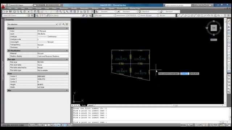Click the title bar help icon
Image resolution: width=232 pixels, height=130 pixels.
210,5
